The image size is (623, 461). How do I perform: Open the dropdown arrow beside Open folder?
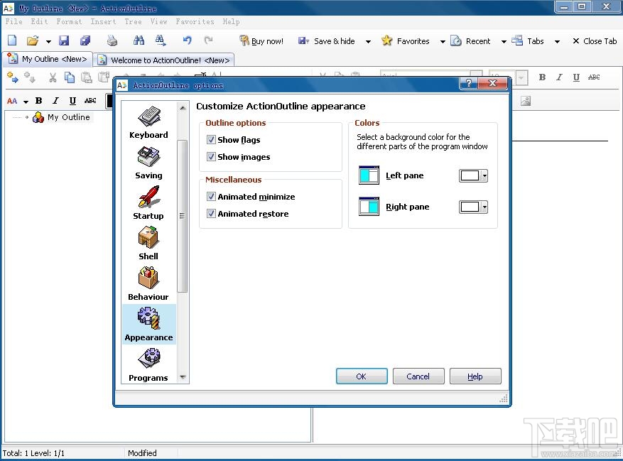(x=48, y=41)
